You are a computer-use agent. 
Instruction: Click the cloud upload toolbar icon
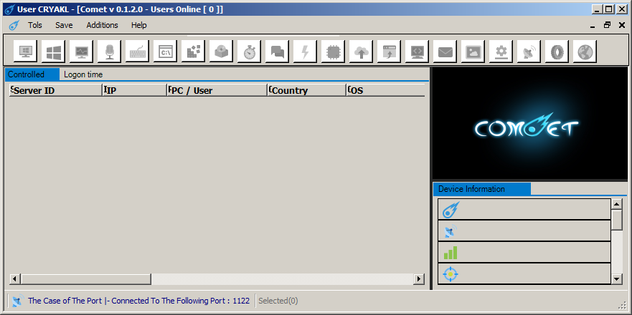click(362, 52)
